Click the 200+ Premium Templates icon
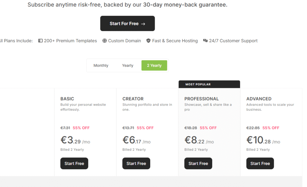Screen dimensions: 307x187 click(40, 41)
